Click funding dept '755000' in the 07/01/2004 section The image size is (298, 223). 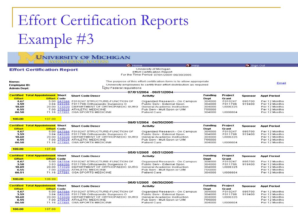coord(210,109)
